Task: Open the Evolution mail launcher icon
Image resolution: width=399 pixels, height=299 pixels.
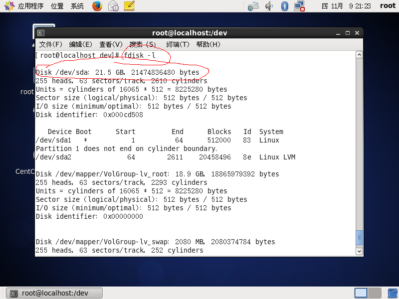Action: 113,6
